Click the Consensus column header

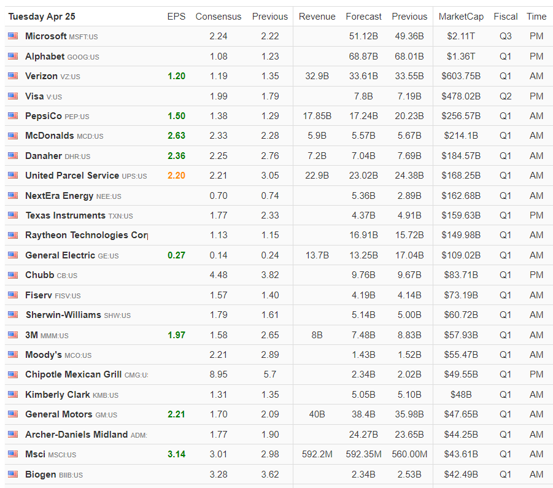pos(218,17)
